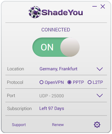Click the CONNECTED status label
The width and height of the screenshot is (112, 134).
click(x=56, y=30)
